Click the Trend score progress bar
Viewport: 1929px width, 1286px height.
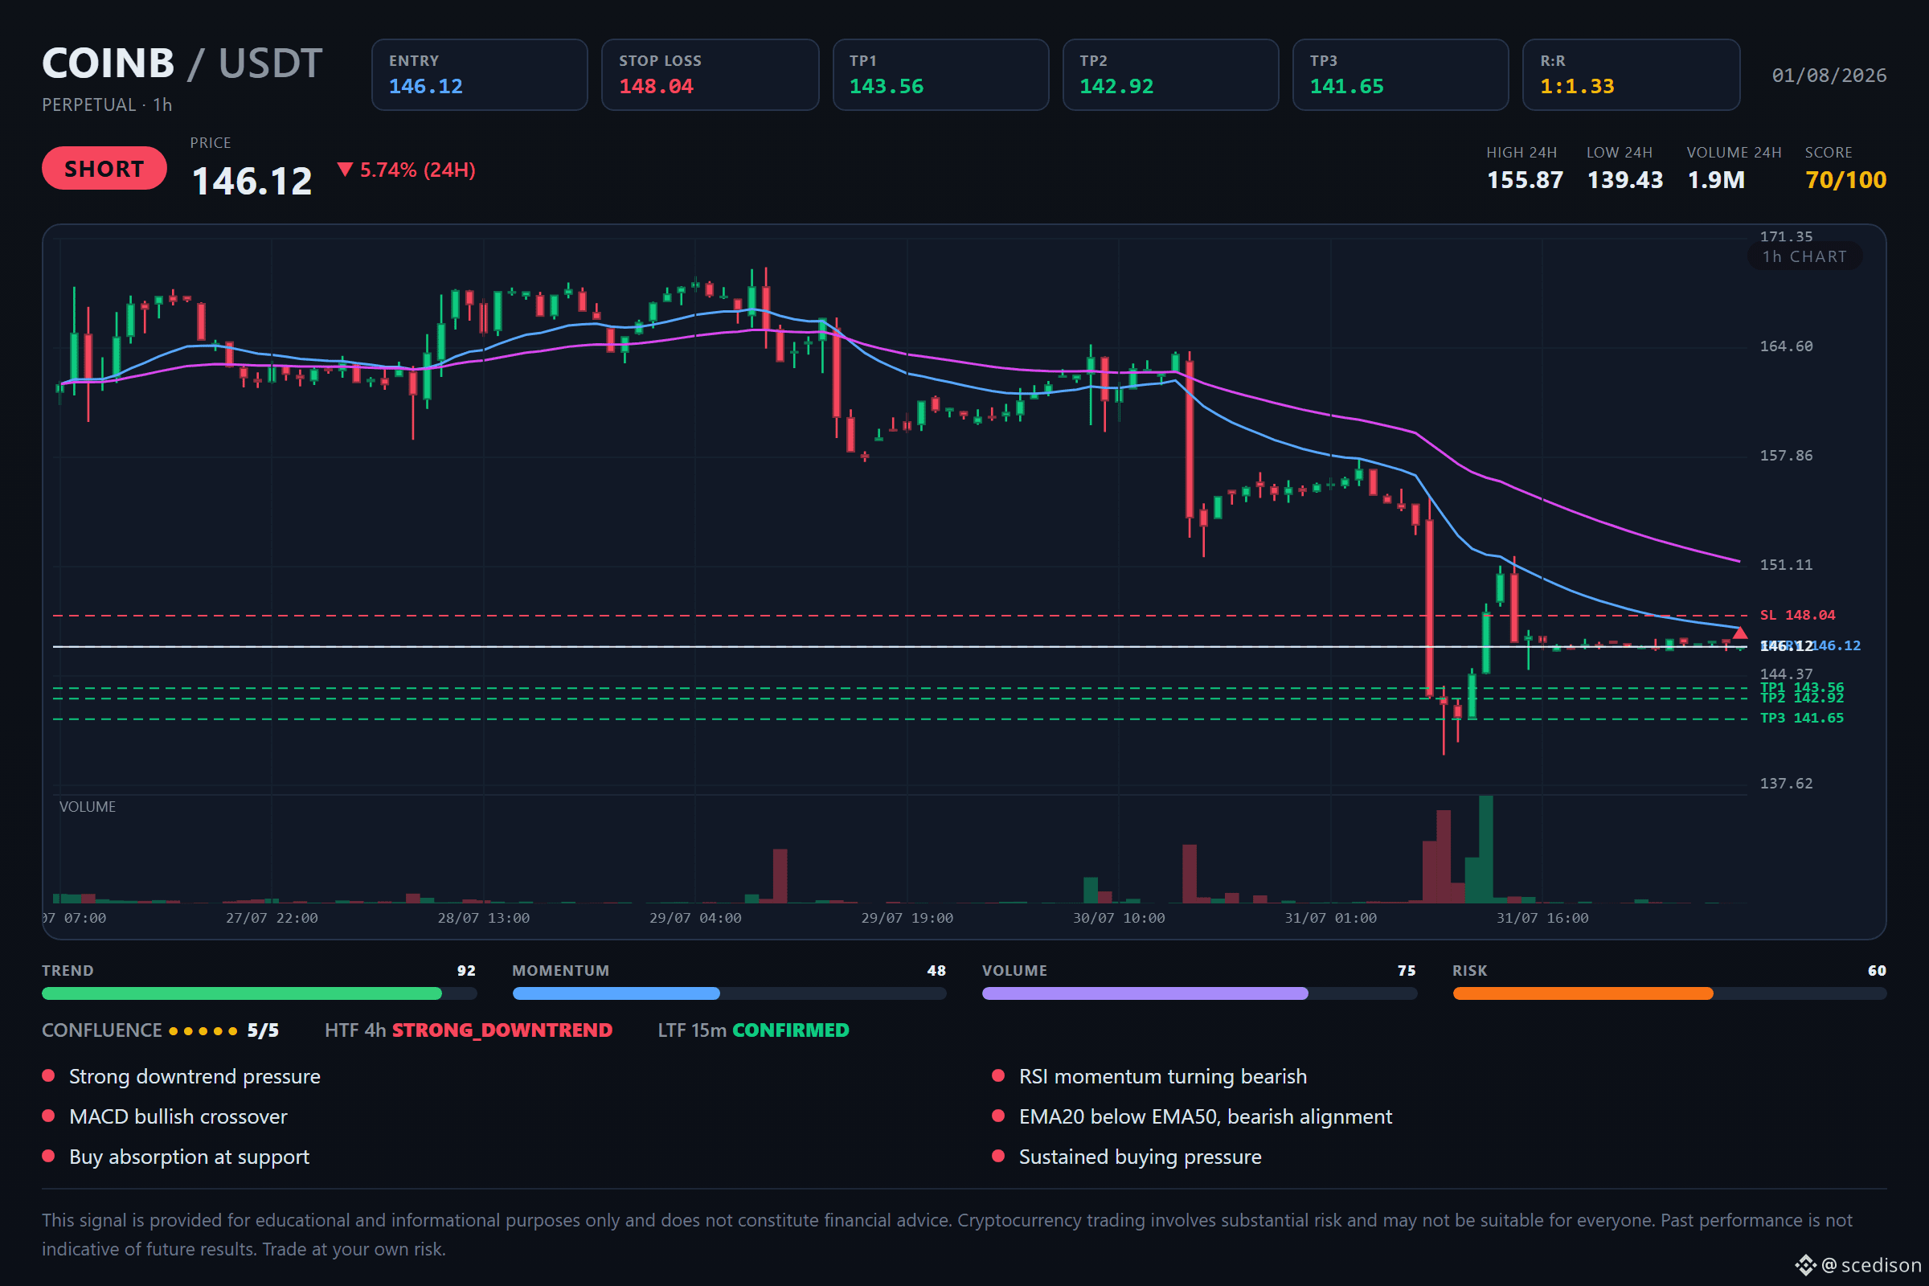click(259, 994)
